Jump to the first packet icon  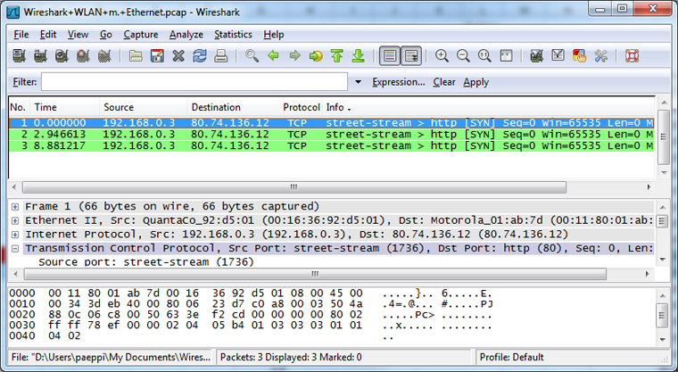337,56
